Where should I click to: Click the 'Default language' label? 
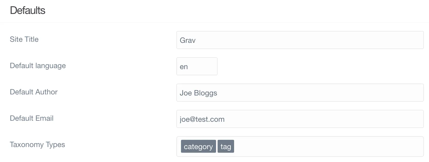38,66
